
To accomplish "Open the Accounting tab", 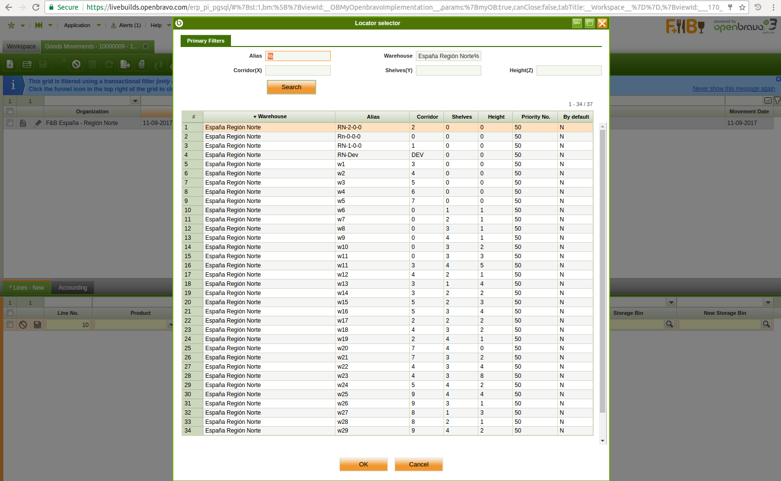I will 73,288.
